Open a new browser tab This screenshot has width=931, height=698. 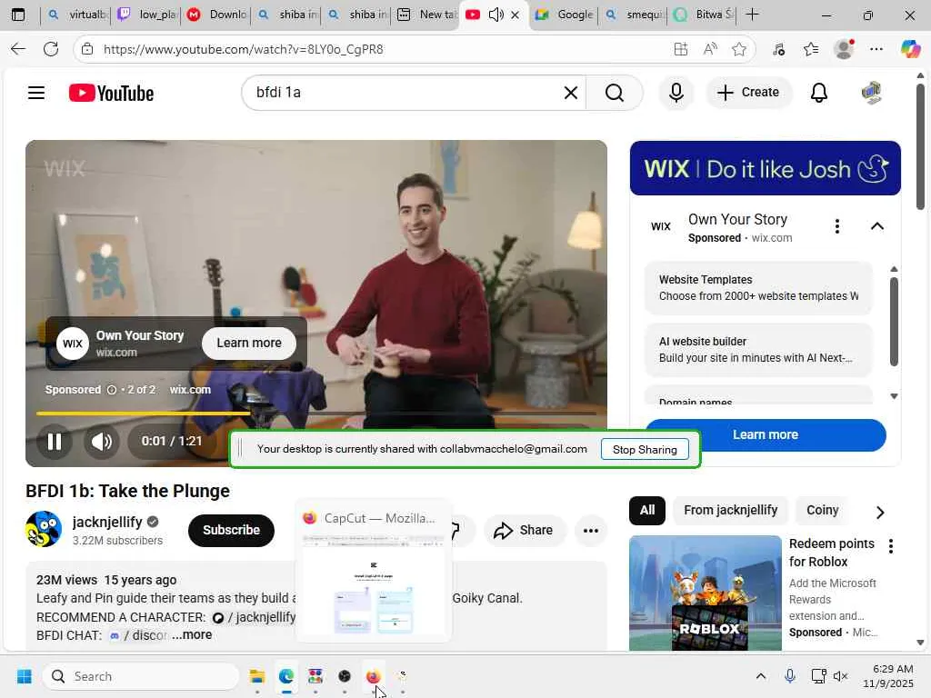coord(752,15)
